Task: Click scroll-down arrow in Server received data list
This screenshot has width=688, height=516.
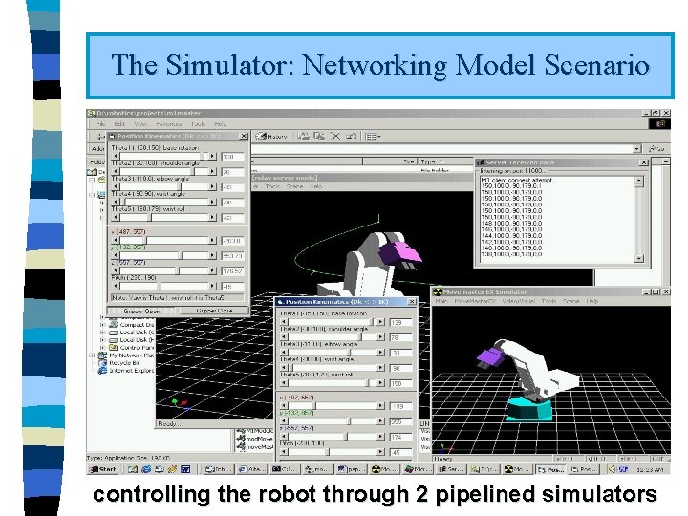Action: [639, 259]
